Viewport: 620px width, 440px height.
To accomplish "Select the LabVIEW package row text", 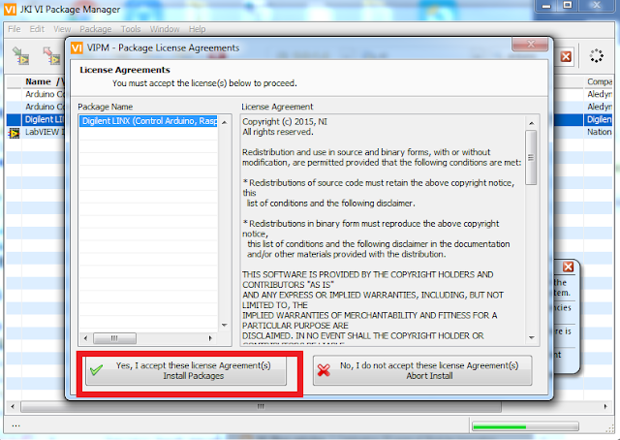I will coord(45,132).
